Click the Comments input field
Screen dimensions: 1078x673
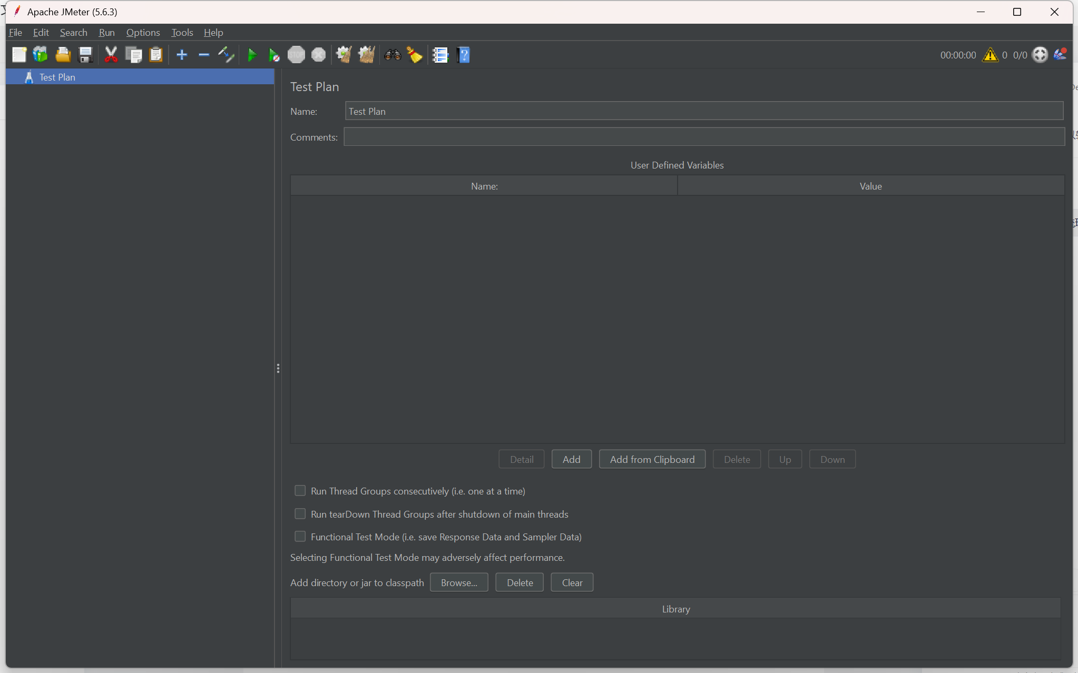coord(704,137)
